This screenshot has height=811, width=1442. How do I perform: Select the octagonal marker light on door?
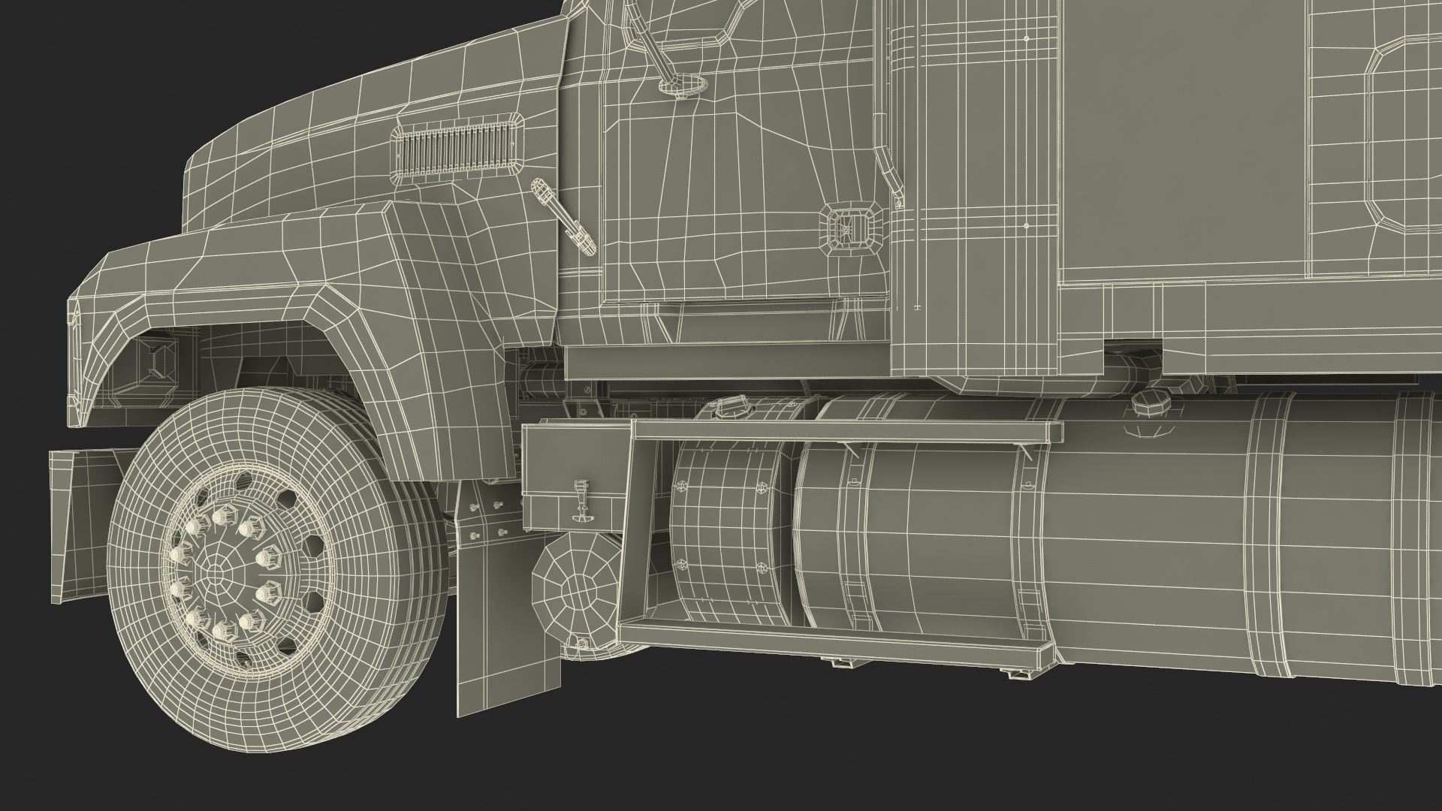point(851,228)
